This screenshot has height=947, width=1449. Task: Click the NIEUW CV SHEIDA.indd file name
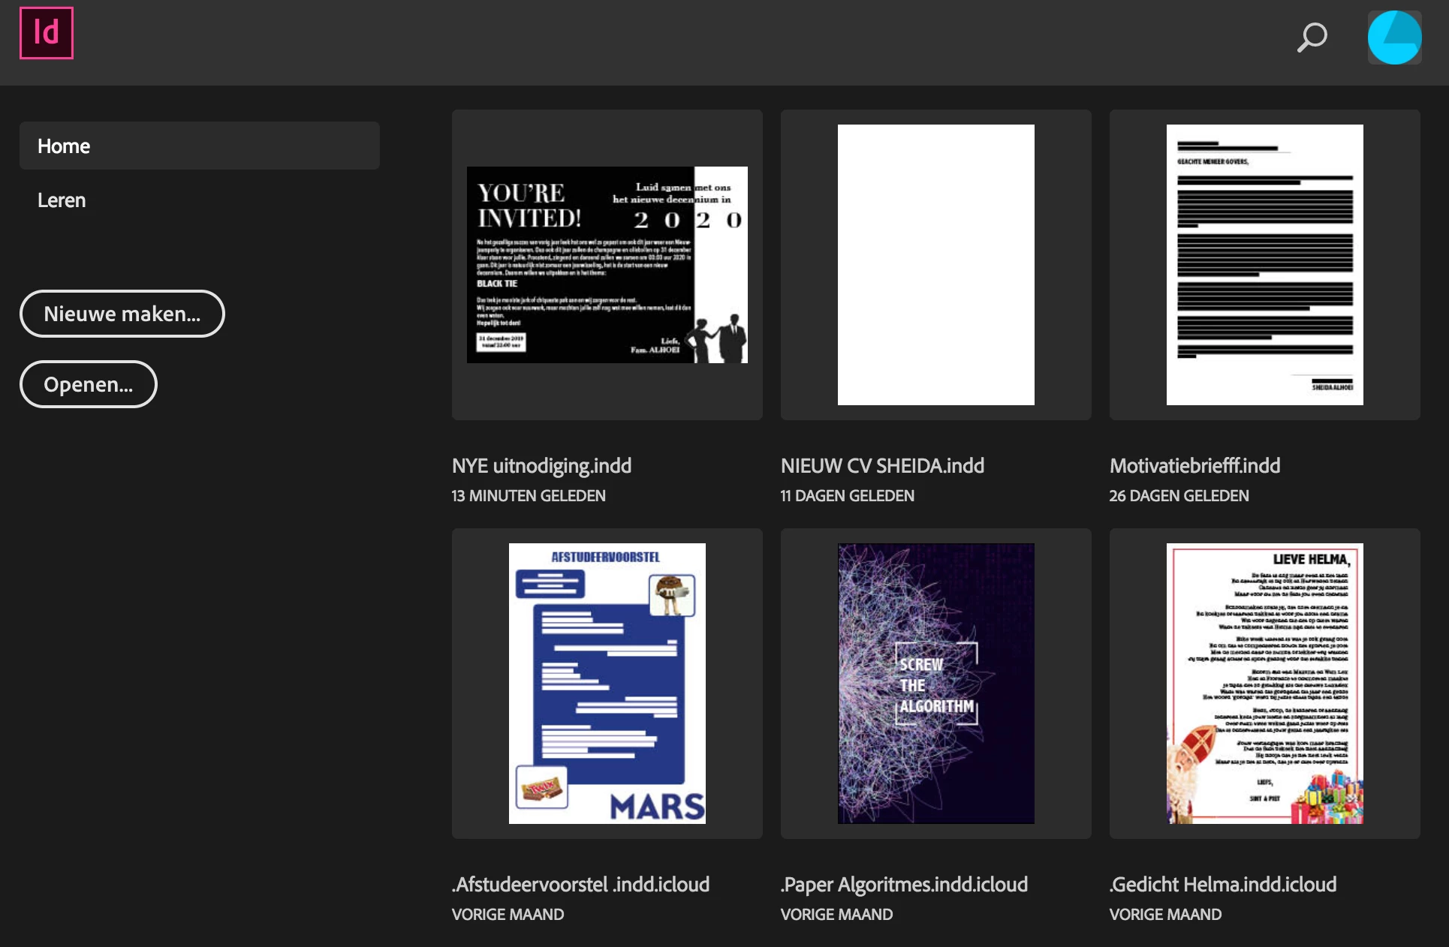coord(882,466)
